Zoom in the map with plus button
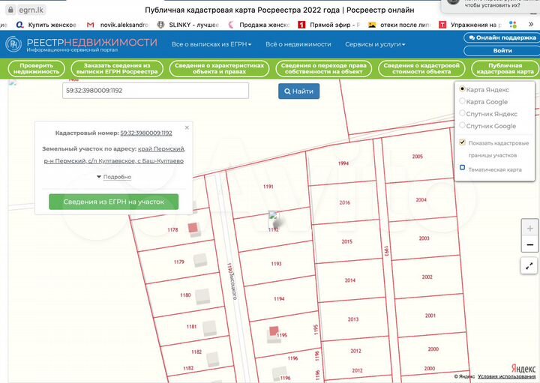 click(529, 226)
